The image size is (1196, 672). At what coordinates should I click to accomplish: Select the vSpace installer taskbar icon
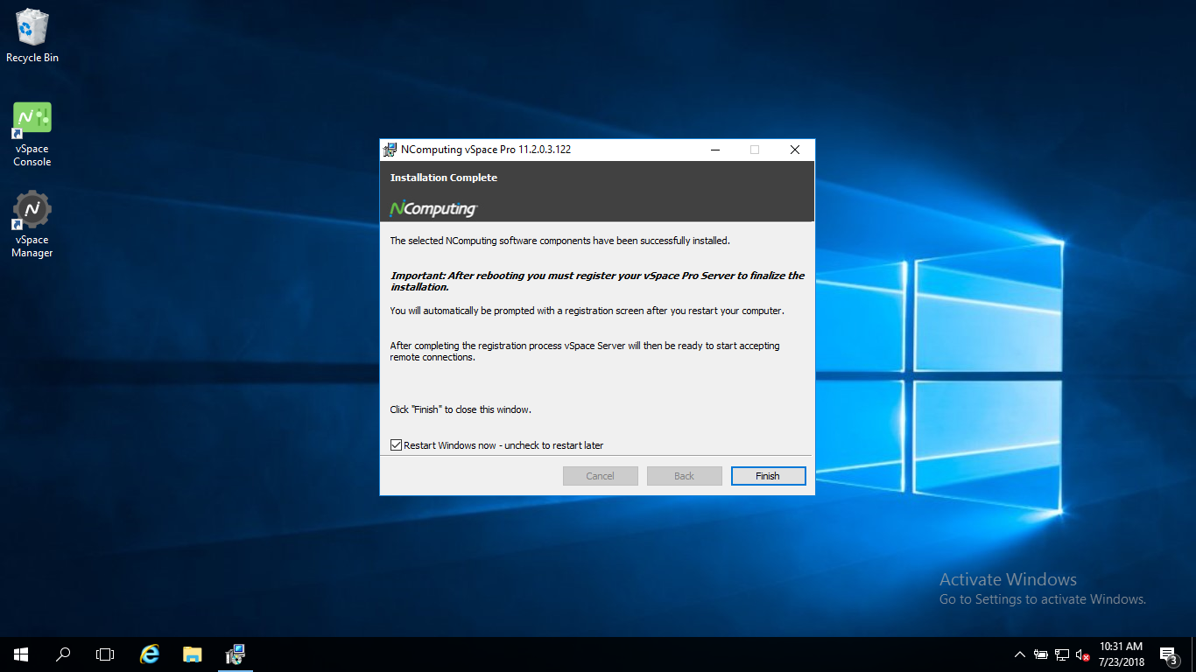(x=235, y=654)
